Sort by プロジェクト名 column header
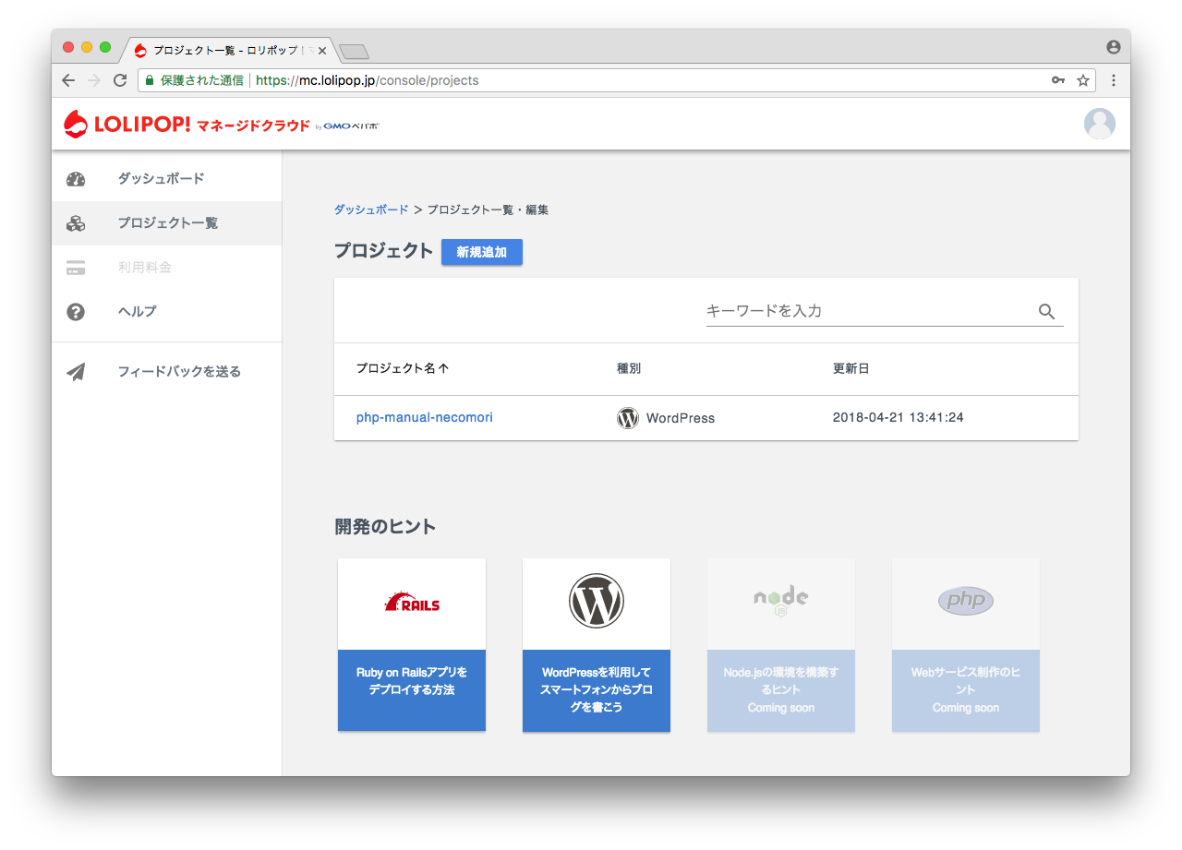The width and height of the screenshot is (1182, 850). pyautogui.click(x=403, y=369)
